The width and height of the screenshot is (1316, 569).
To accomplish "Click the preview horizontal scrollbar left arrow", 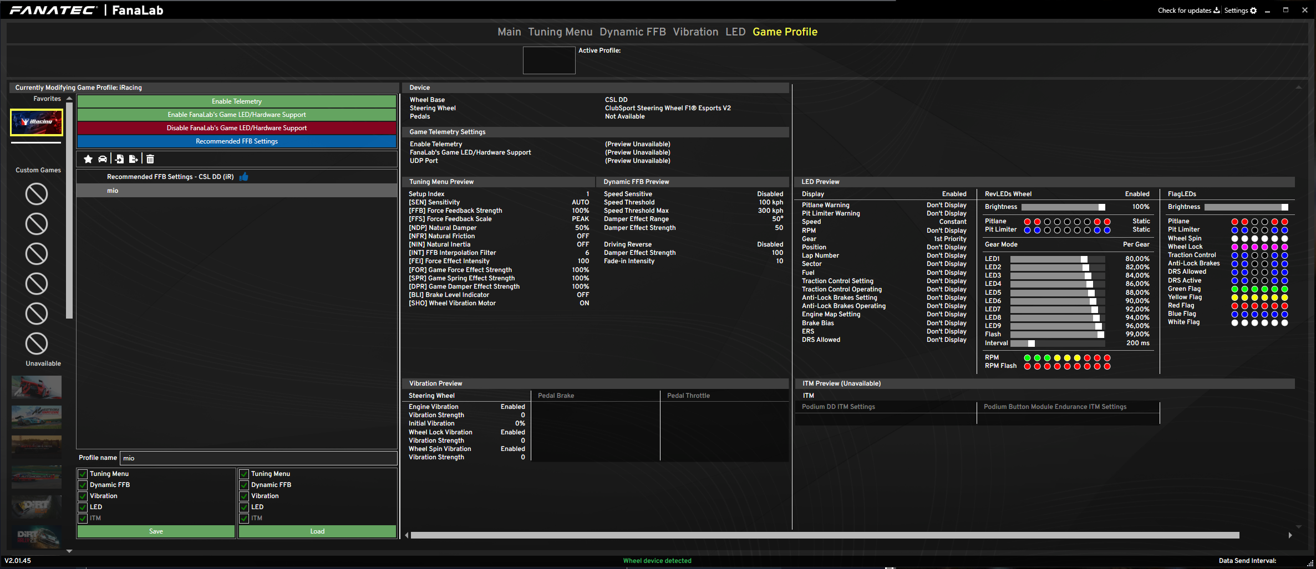I will point(407,535).
